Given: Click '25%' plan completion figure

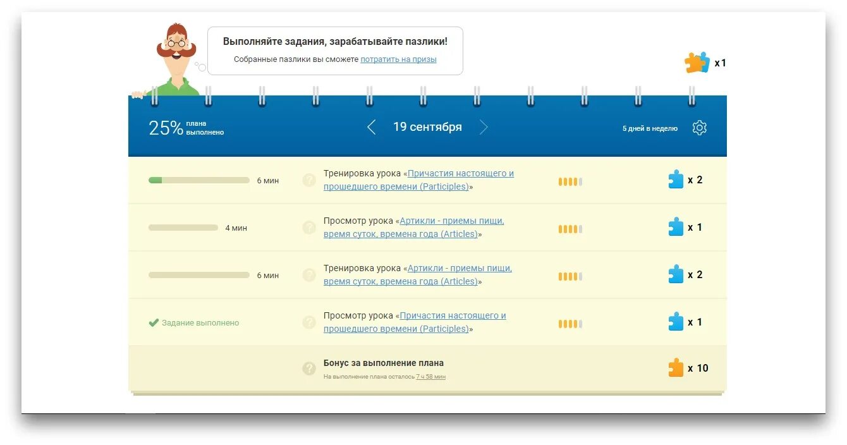Looking at the screenshot, I should coord(166,128).
